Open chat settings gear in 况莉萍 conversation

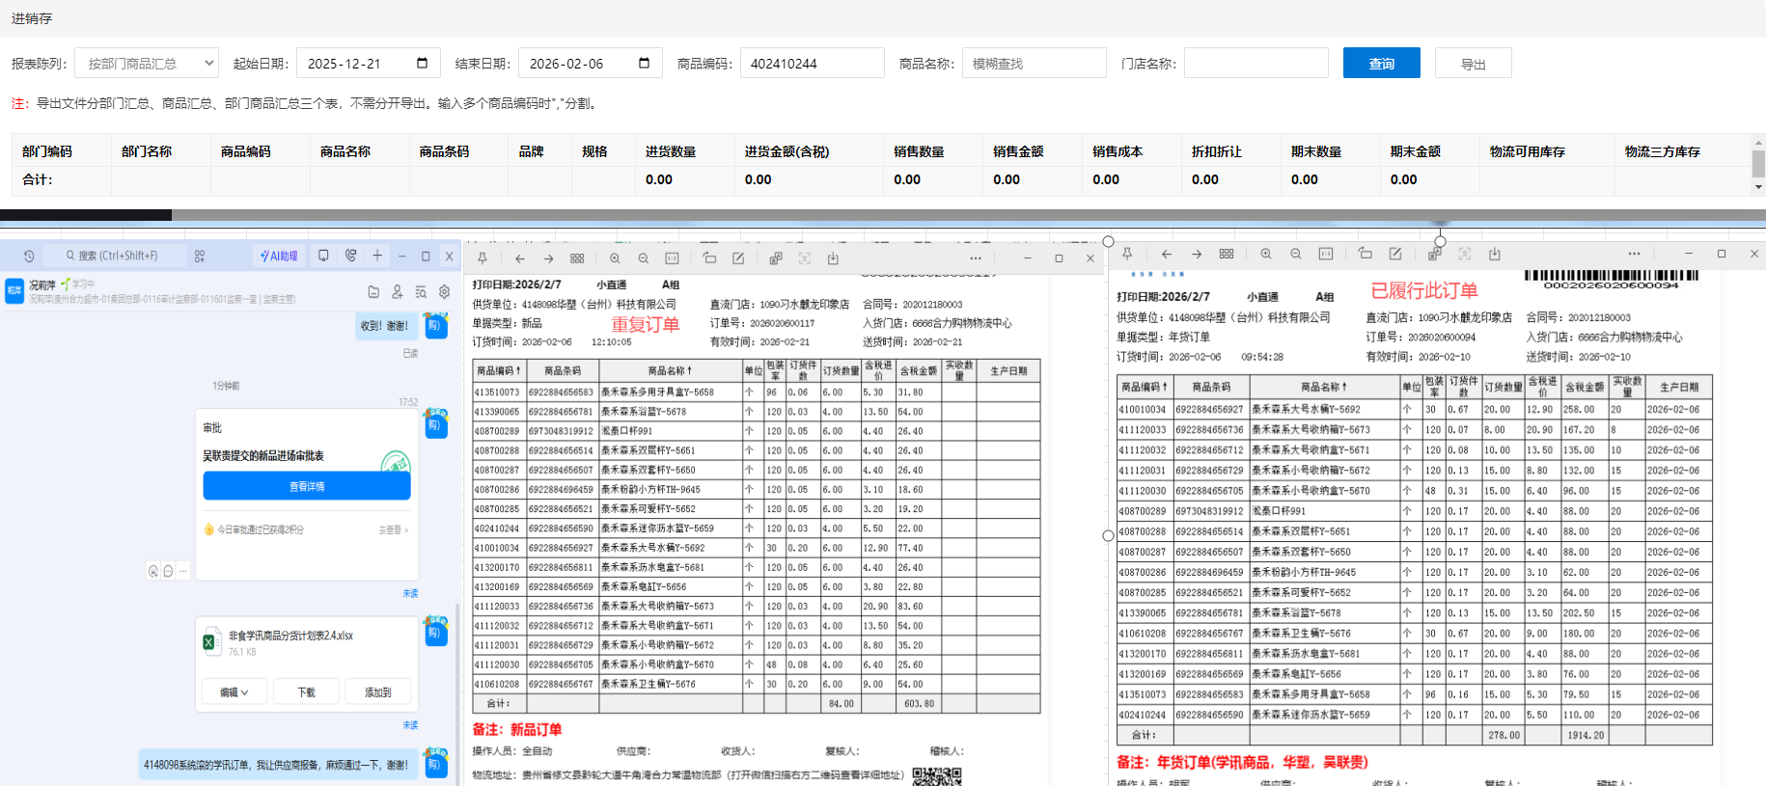coord(444,291)
